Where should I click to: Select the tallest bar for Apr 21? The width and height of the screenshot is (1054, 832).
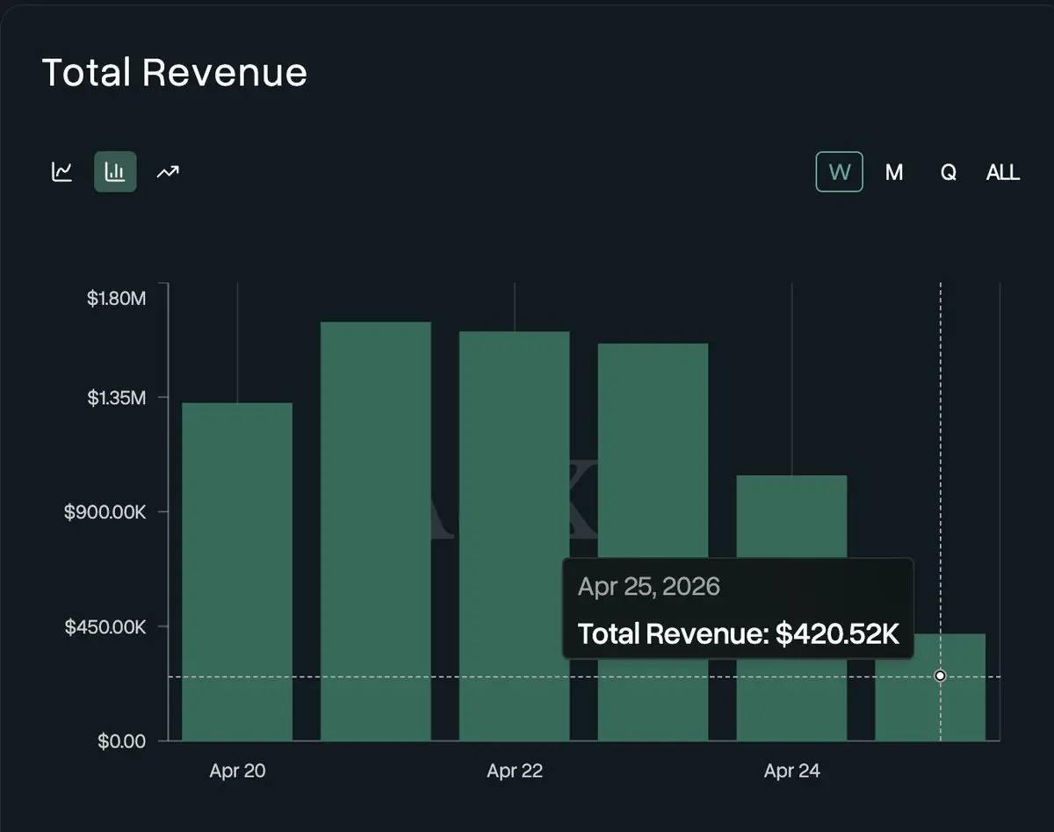click(376, 527)
